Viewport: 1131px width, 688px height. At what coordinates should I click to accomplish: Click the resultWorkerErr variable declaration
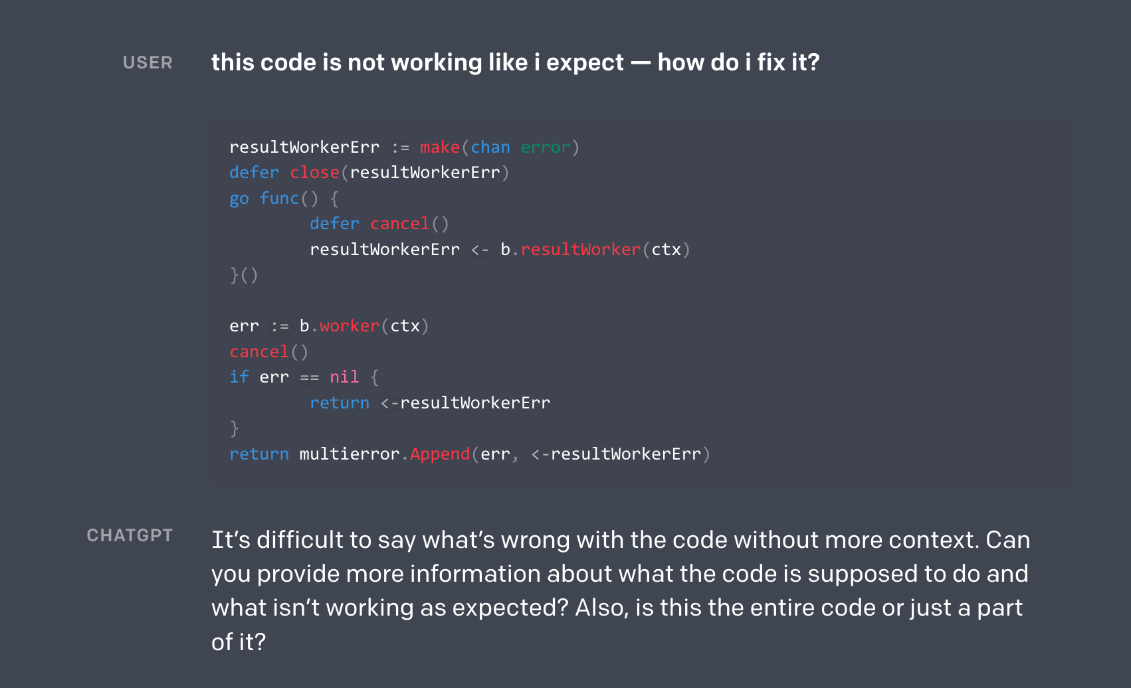coord(304,147)
